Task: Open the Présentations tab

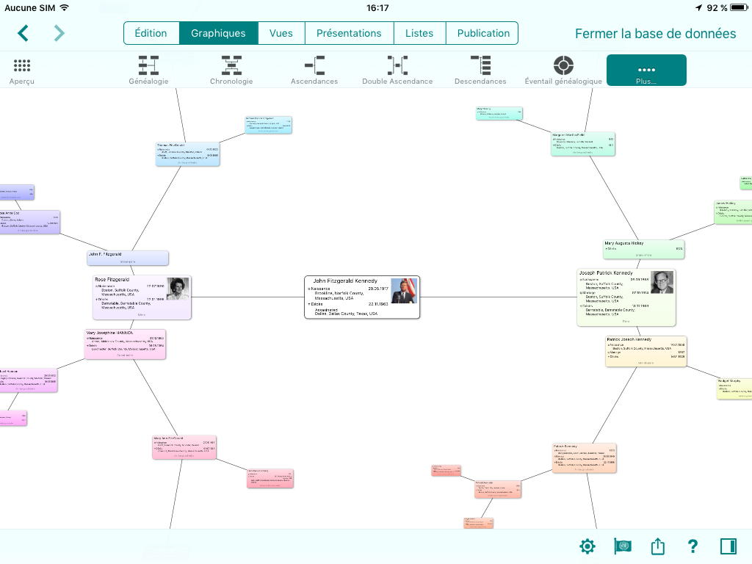Action: (349, 33)
